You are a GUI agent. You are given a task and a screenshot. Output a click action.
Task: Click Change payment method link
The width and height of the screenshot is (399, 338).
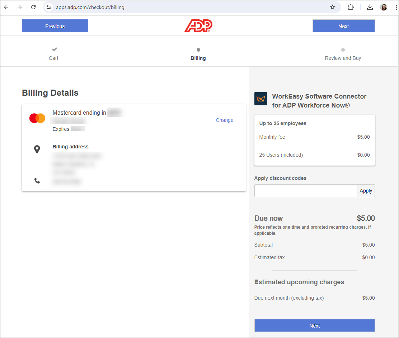click(225, 120)
